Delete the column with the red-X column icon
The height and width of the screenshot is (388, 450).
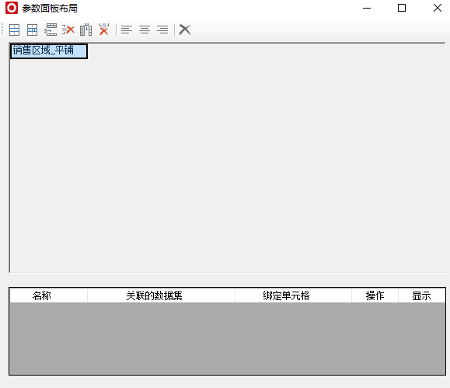[104, 30]
